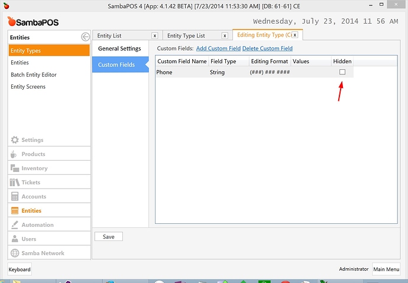Click Products label in navigation

click(33, 154)
